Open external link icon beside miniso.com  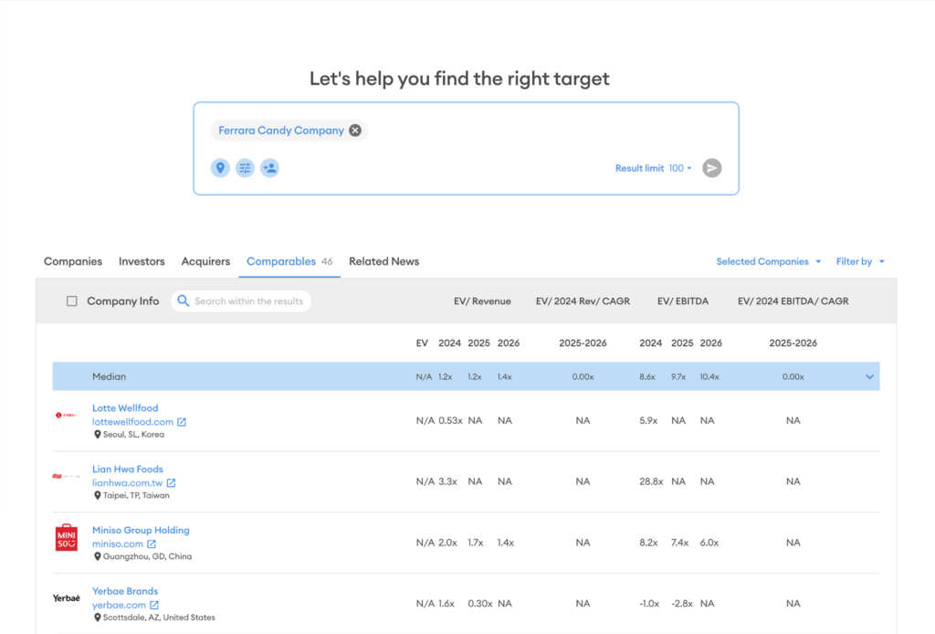(x=152, y=544)
